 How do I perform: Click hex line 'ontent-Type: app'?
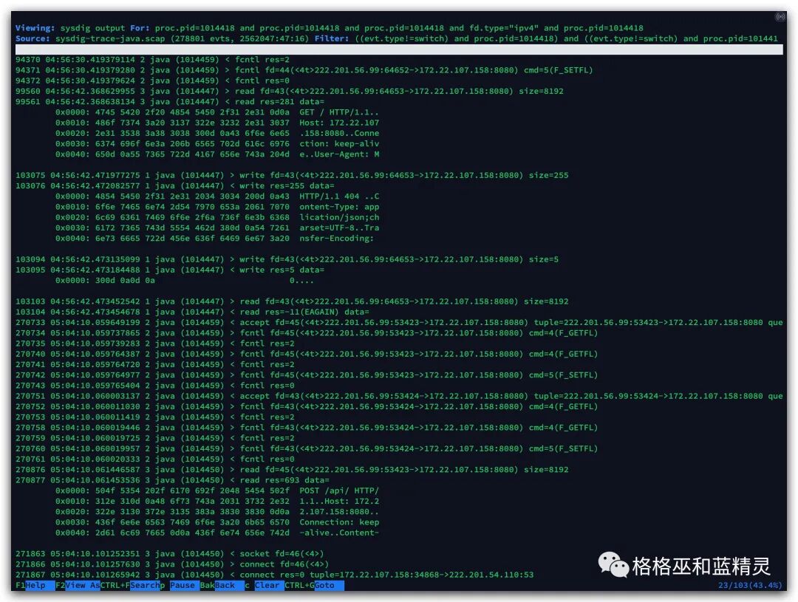tap(217, 207)
